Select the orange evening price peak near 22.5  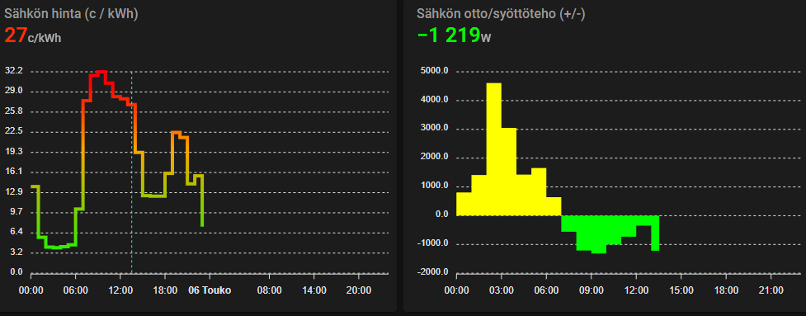click(177, 133)
